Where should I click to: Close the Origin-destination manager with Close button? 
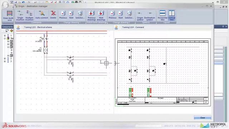point(203,118)
